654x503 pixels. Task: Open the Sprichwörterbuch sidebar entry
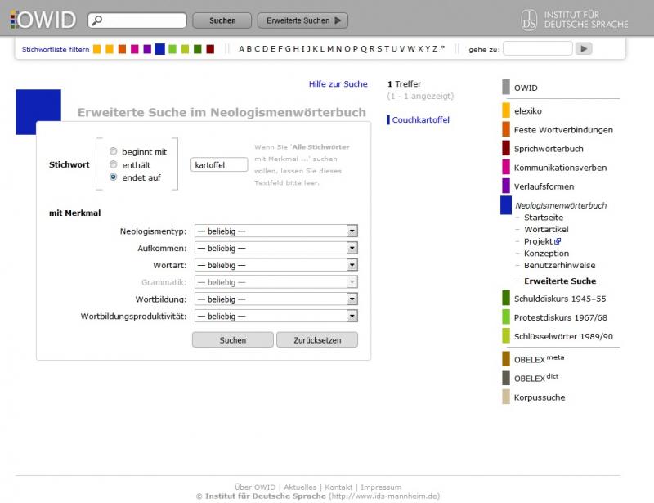[x=549, y=149]
